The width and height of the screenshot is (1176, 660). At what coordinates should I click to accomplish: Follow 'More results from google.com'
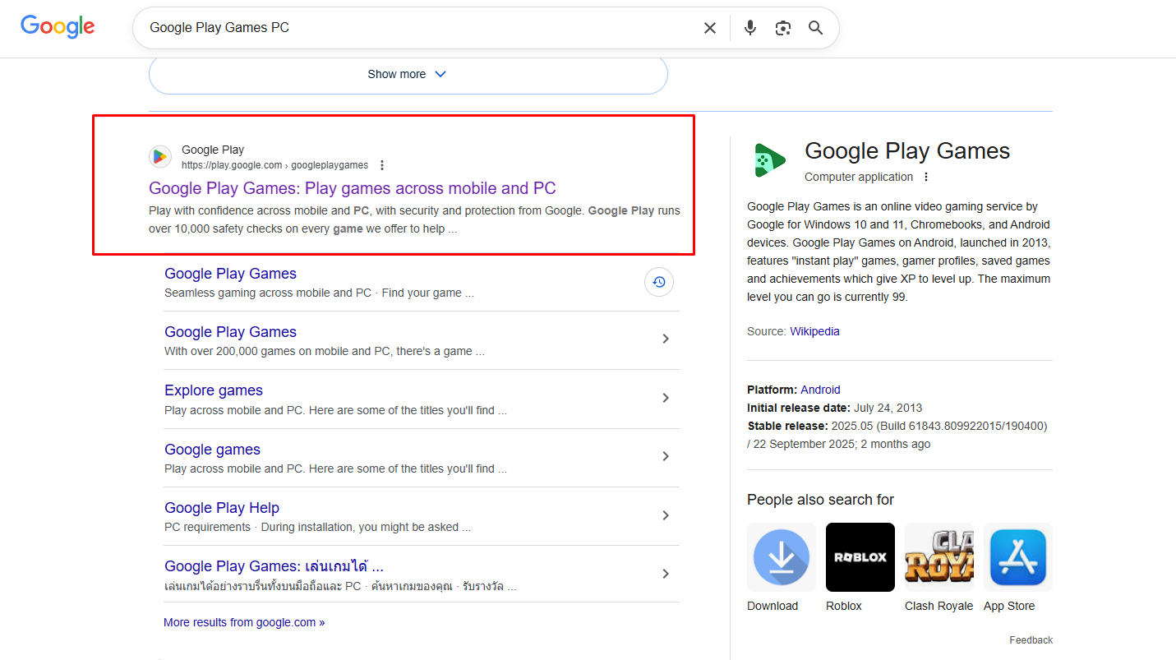click(243, 622)
